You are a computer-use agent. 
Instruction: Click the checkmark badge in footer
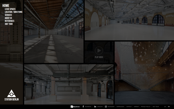pos(72,107)
